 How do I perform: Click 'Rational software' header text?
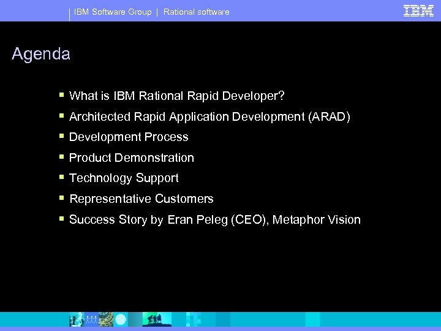pos(197,12)
